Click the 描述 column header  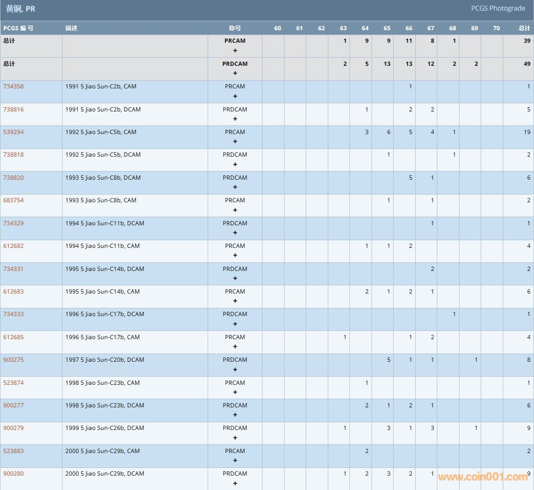(x=71, y=28)
